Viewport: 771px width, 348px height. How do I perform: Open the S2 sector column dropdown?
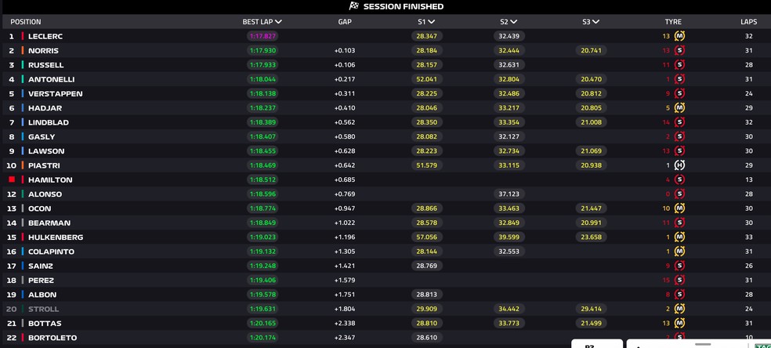point(509,22)
